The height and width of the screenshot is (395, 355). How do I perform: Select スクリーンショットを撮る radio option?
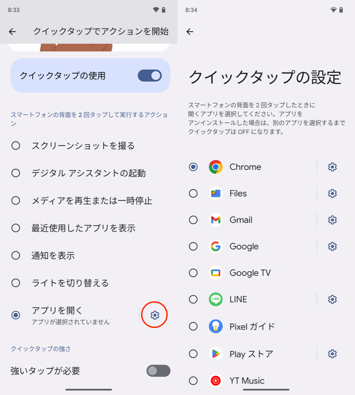[x=16, y=146]
